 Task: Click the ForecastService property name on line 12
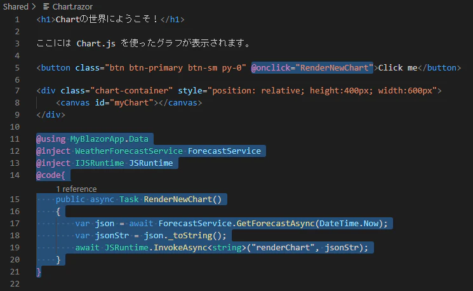tap(224, 151)
